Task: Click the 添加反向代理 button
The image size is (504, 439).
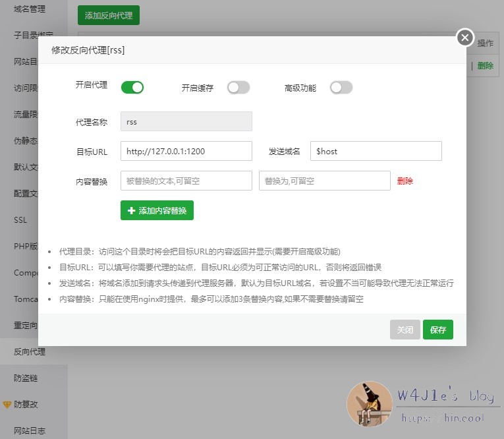Action: [109, 15]
